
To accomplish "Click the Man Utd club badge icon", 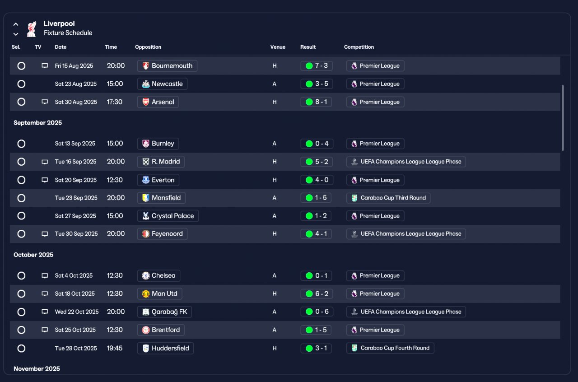I will tap(145, 293).
